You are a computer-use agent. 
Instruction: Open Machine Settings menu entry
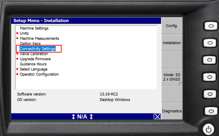34,28
